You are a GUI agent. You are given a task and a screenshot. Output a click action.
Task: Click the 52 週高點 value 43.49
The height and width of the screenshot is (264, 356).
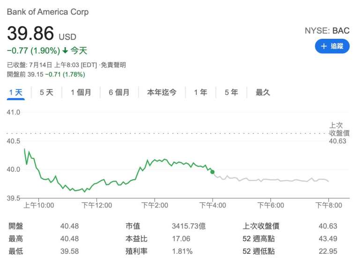click(328, 239)
